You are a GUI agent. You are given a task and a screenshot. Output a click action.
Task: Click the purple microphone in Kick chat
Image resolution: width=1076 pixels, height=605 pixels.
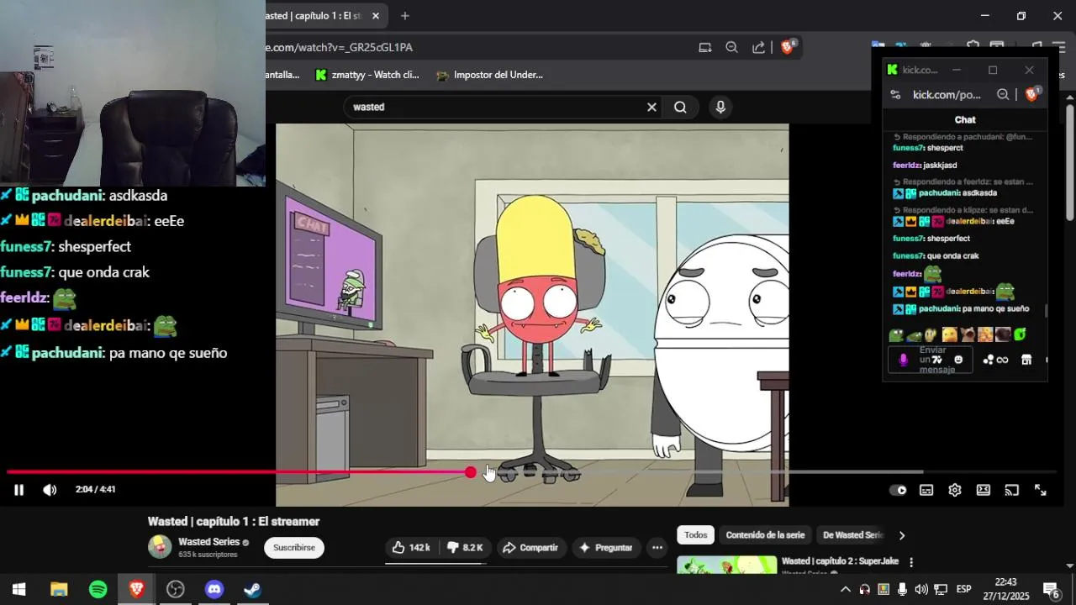[x=904, y=360]
